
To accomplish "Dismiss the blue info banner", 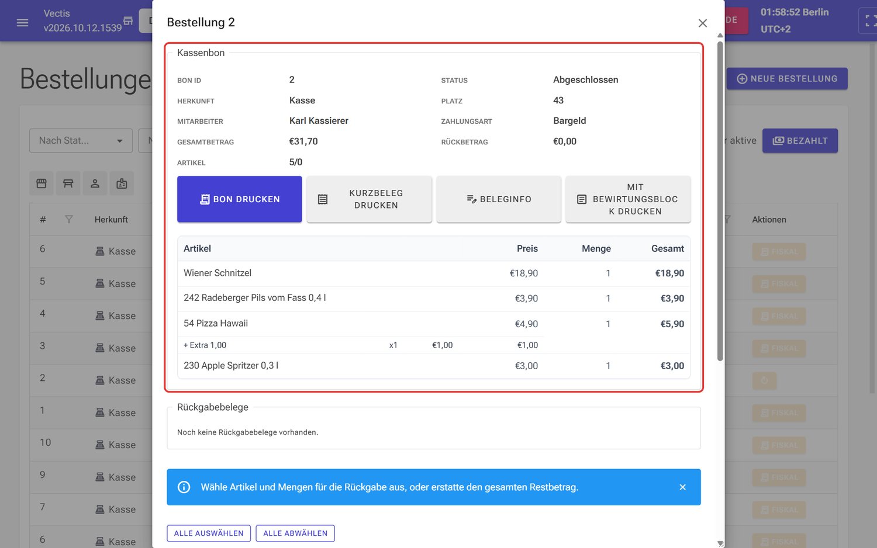I will pos(682,487).
